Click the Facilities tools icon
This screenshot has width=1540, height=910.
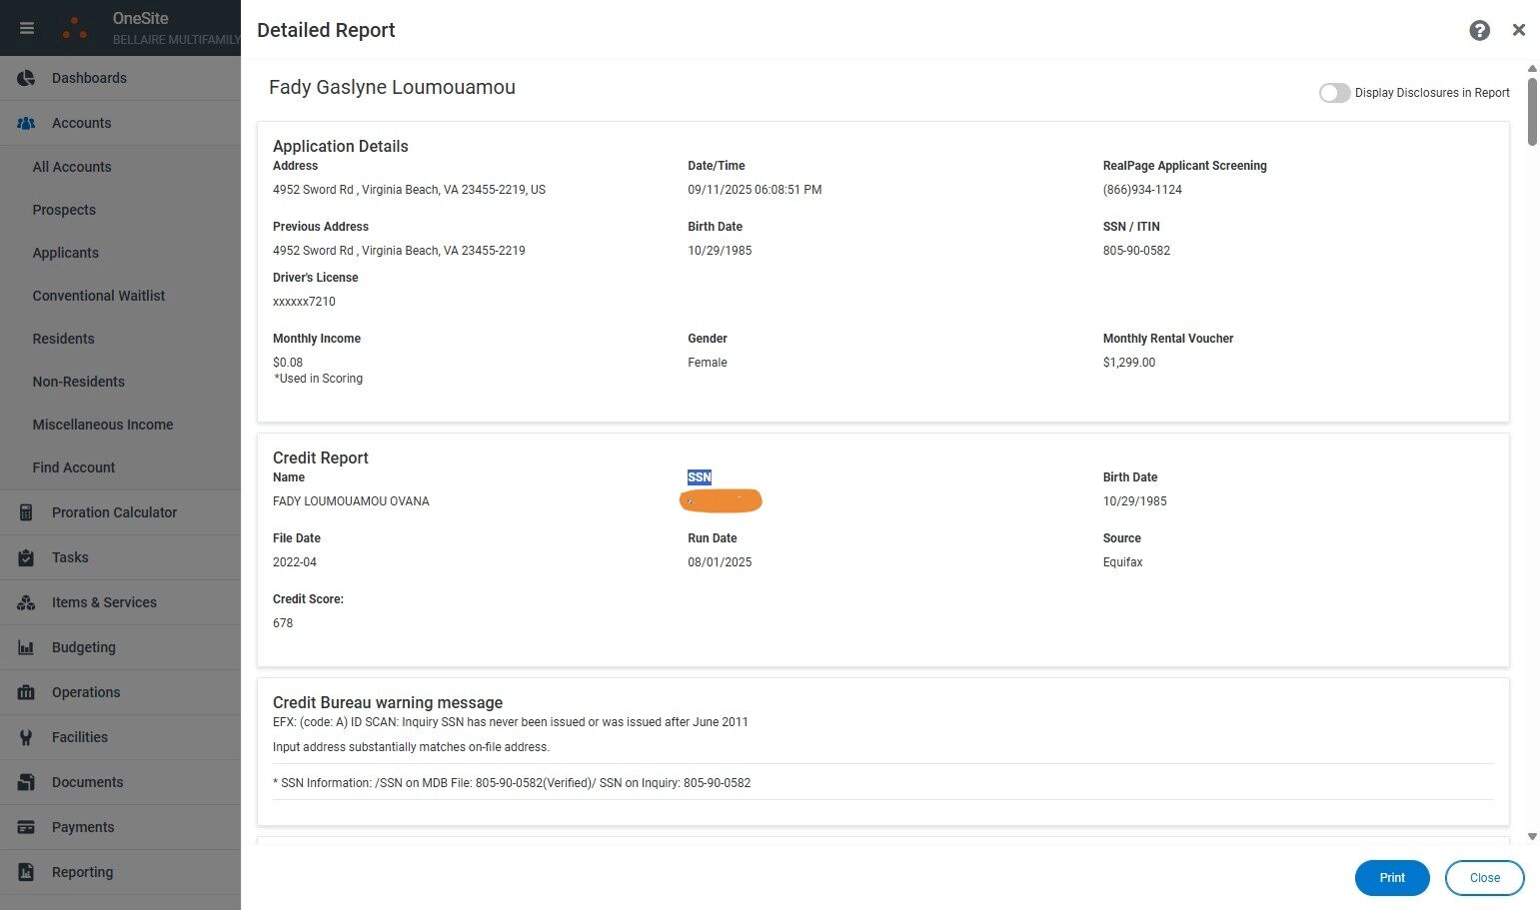coord(27,737)
